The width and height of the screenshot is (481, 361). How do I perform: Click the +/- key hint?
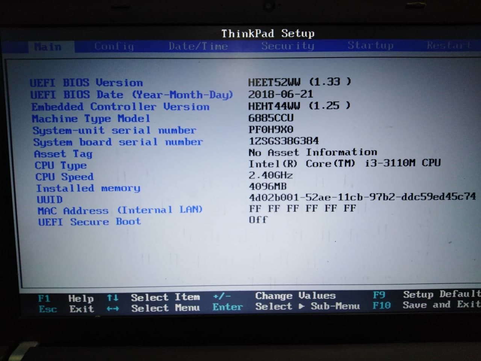(222, 297)
